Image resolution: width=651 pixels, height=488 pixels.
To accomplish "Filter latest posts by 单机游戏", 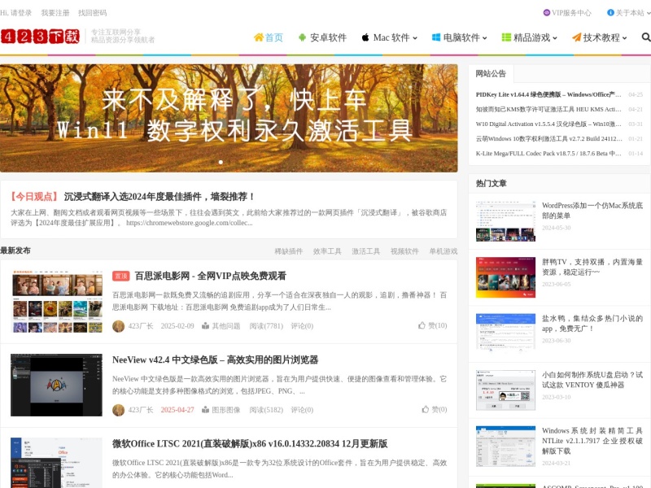I will [x=443, y=251].
